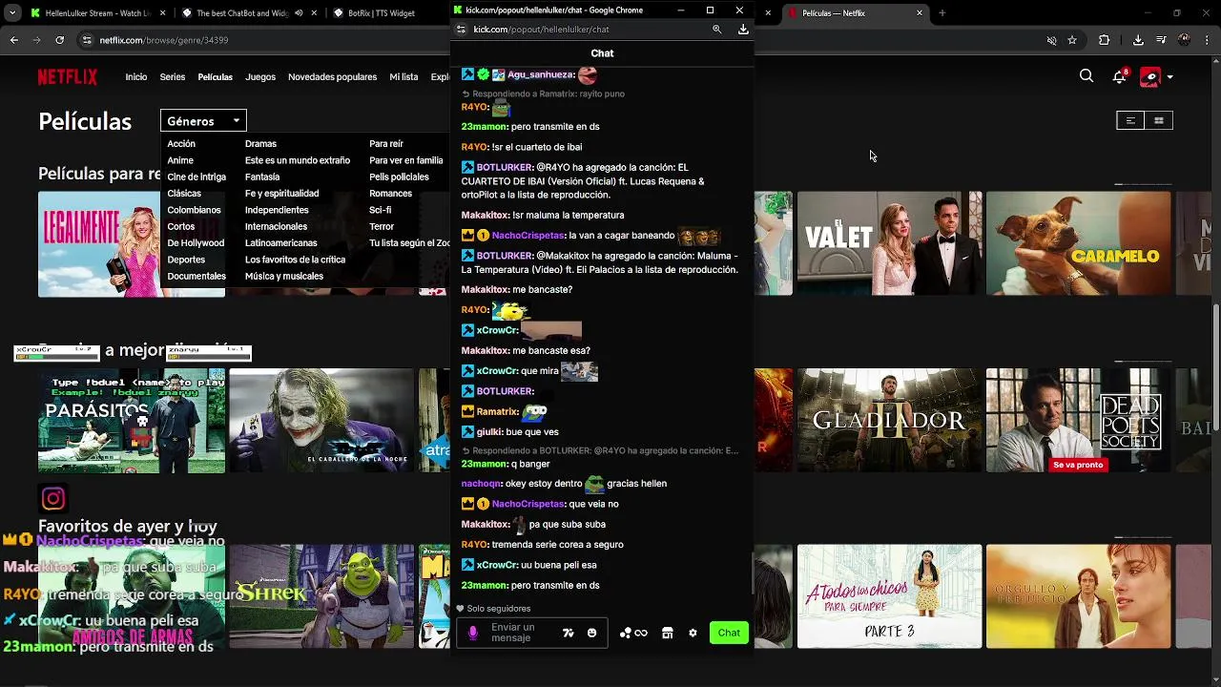Viewport: 1221px width, 687px height.
Task: Close the Películas — Netflix tab
Action: [920, 13]
